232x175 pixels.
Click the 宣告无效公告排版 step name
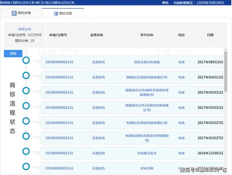tap(147, 62)
